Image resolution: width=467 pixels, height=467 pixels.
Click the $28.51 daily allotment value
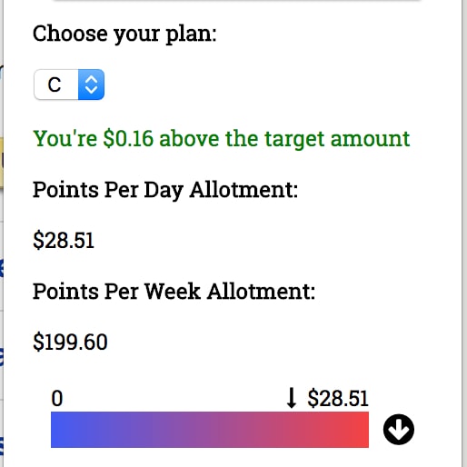pos(64,241)
